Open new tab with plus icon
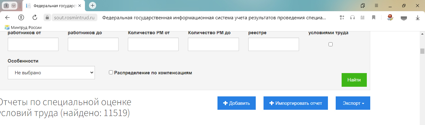 (x=92, y=6)
